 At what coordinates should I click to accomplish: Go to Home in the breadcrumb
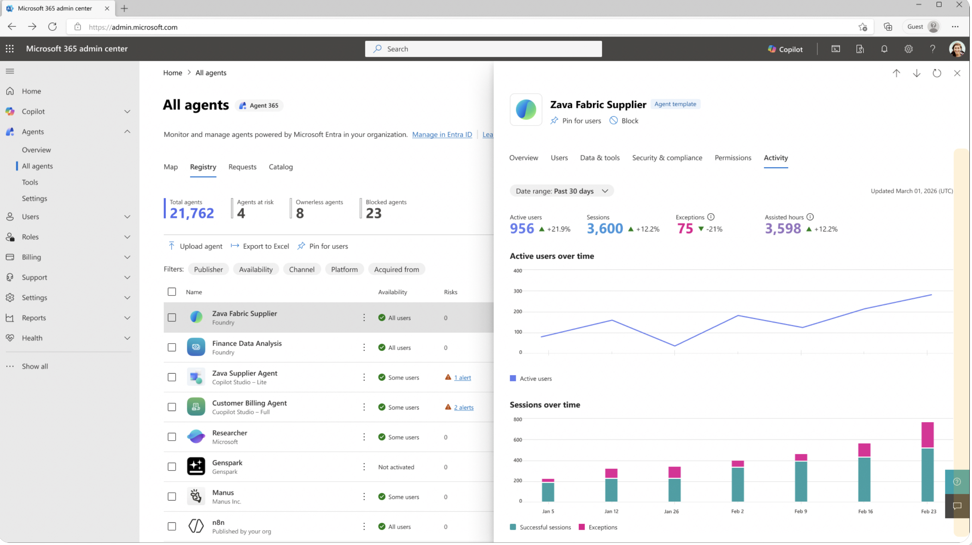[173, 73]
